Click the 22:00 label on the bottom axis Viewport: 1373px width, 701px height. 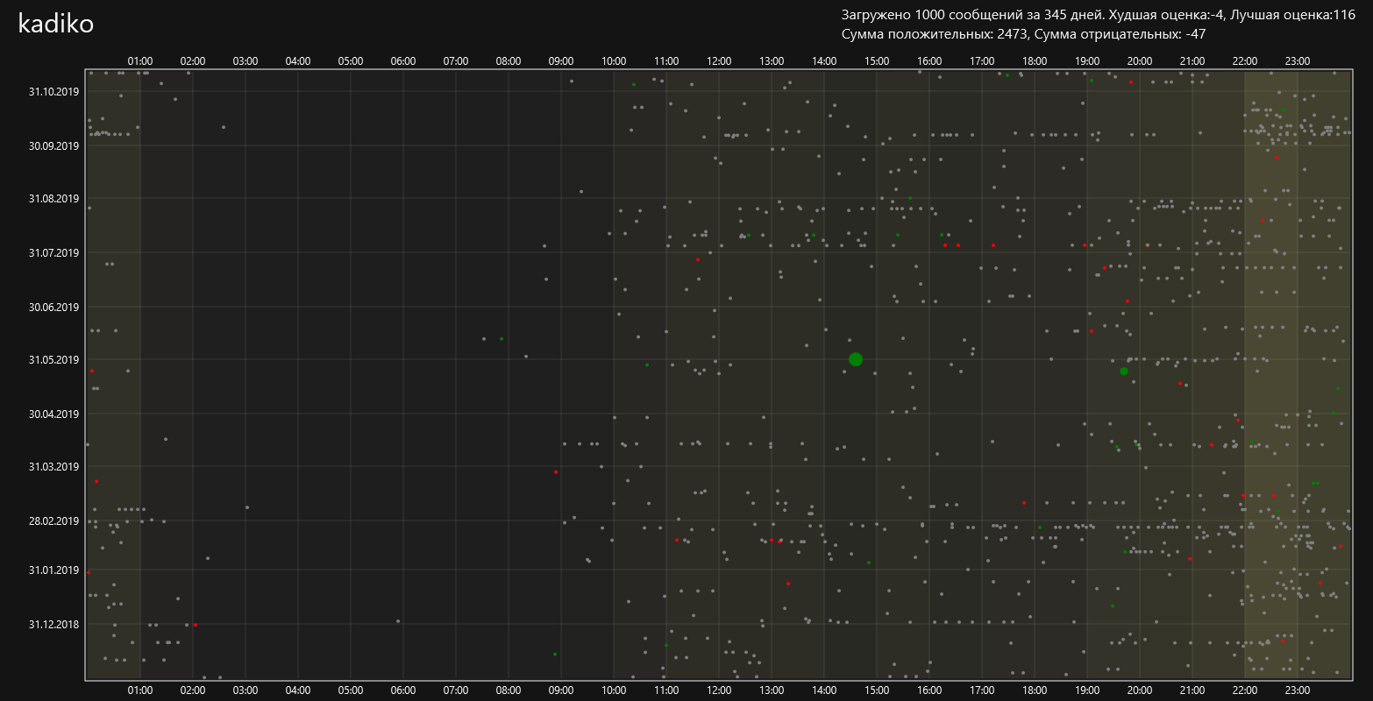(x=1245, y=690)
